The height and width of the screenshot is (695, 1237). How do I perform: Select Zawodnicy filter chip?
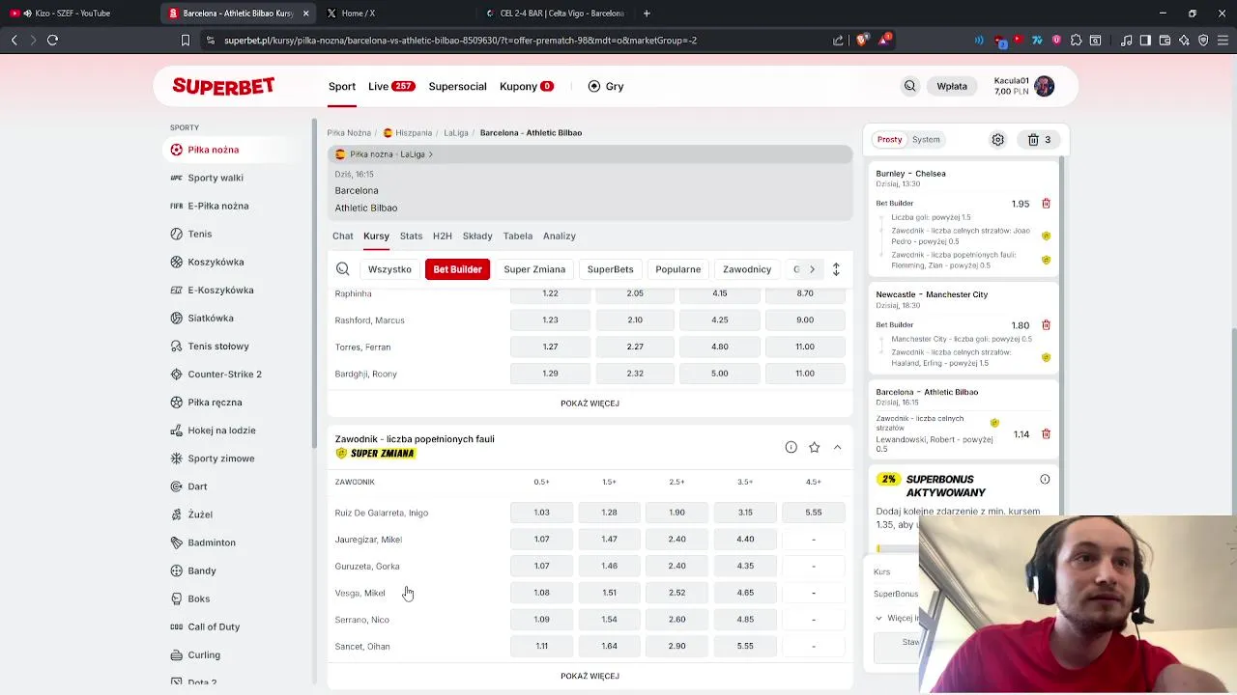746,269
